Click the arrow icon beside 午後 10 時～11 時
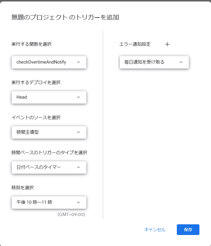Image resolution: width=211 pixels, height=246 pixels. click(x=78, y=202)
